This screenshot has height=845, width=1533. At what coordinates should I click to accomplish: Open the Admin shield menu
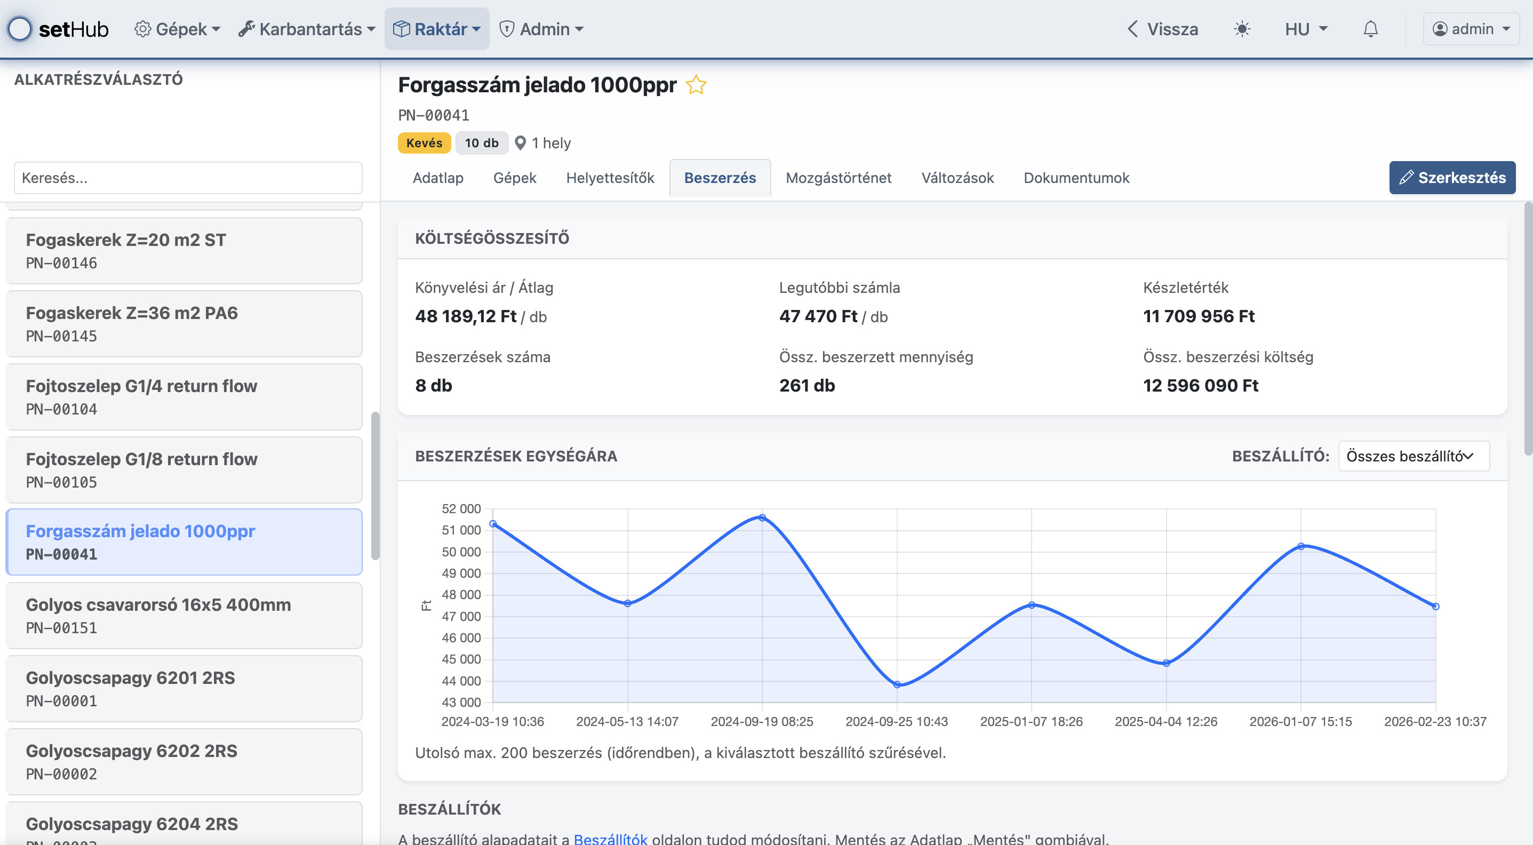point(541,29)
